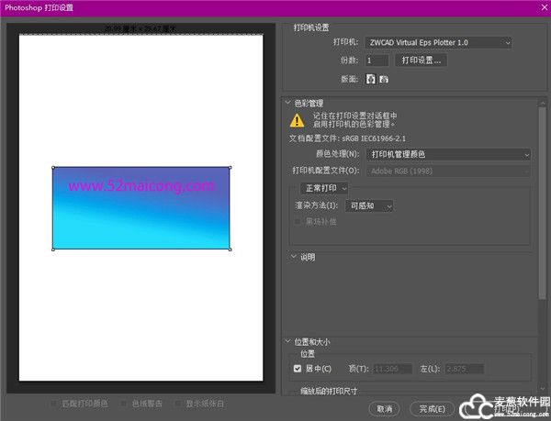
Task: Collapse the 位置和大小 section
Action: coord(288,341)
